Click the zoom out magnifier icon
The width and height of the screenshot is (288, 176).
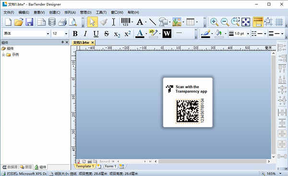(x=225, y=22)
